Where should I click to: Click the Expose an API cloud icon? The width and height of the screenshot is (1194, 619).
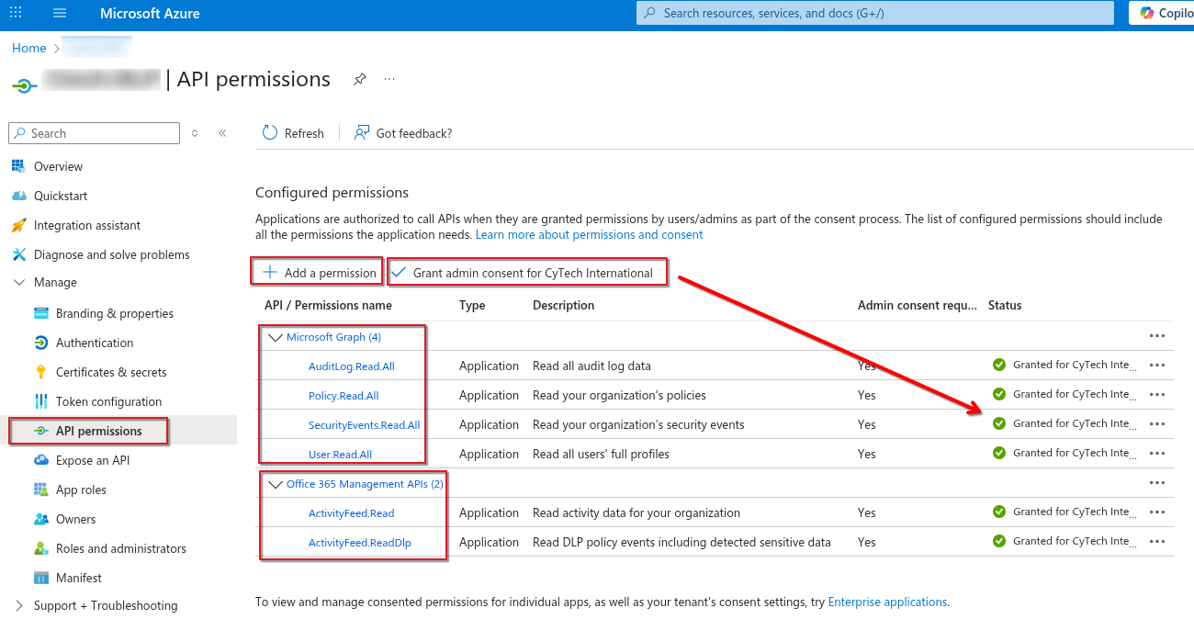[40, 460]
